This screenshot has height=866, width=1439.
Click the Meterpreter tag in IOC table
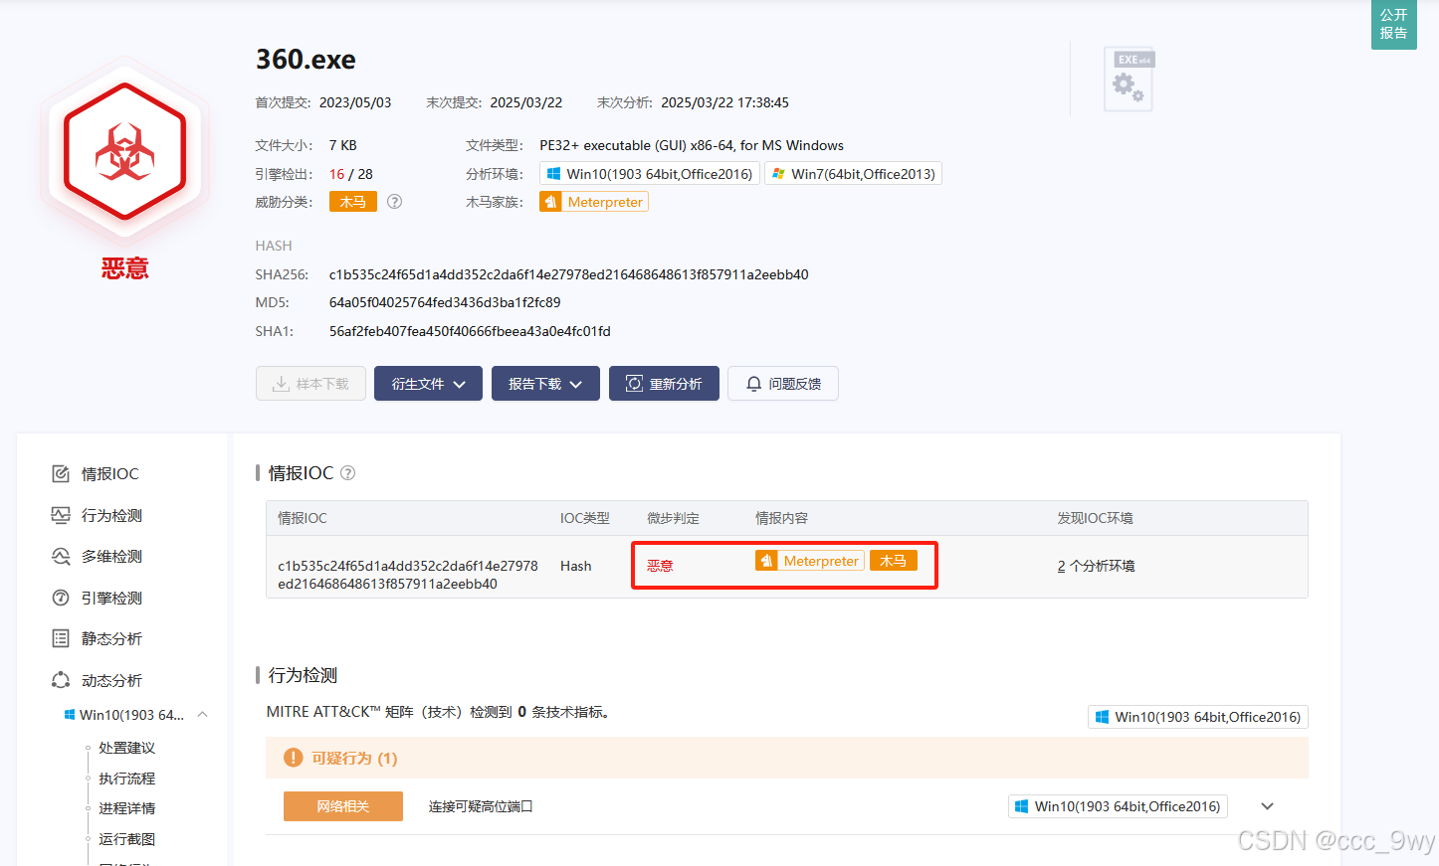[810, 561]
